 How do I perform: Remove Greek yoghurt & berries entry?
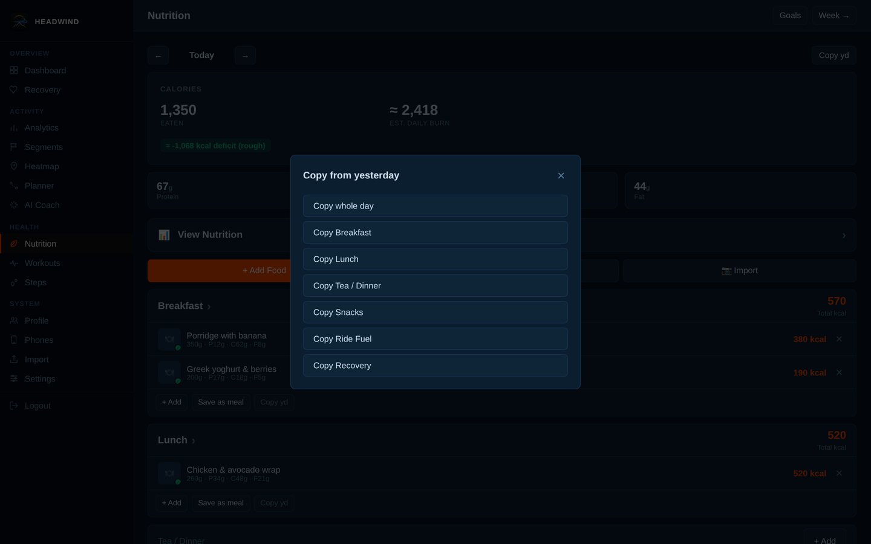[x=839, y=372]
